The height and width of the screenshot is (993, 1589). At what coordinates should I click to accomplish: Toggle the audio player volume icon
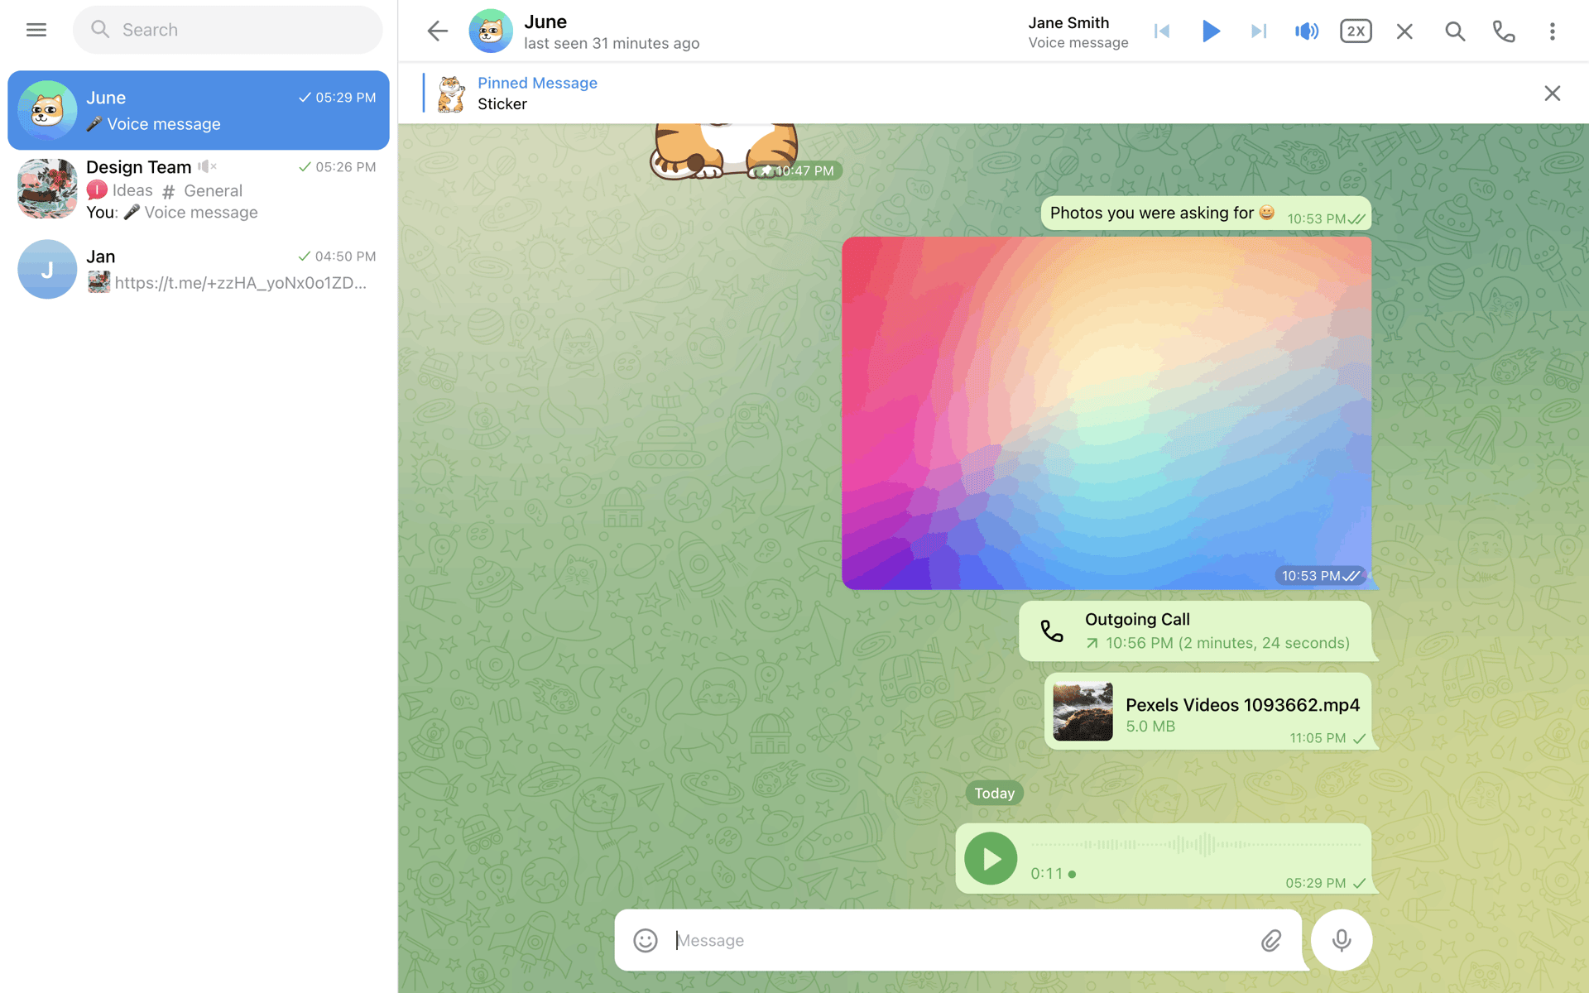(1307, 31)
